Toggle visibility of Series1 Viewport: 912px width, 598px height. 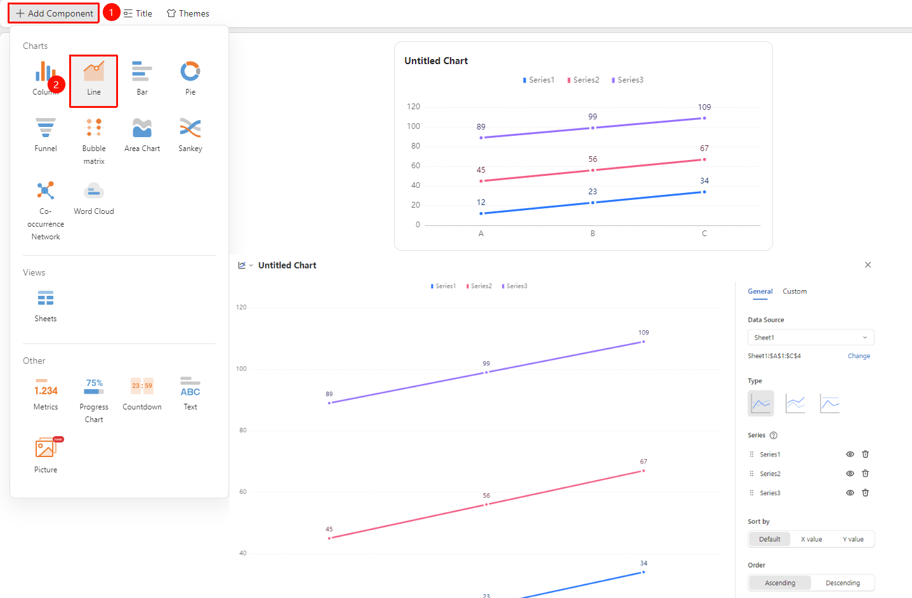(850, 455)
